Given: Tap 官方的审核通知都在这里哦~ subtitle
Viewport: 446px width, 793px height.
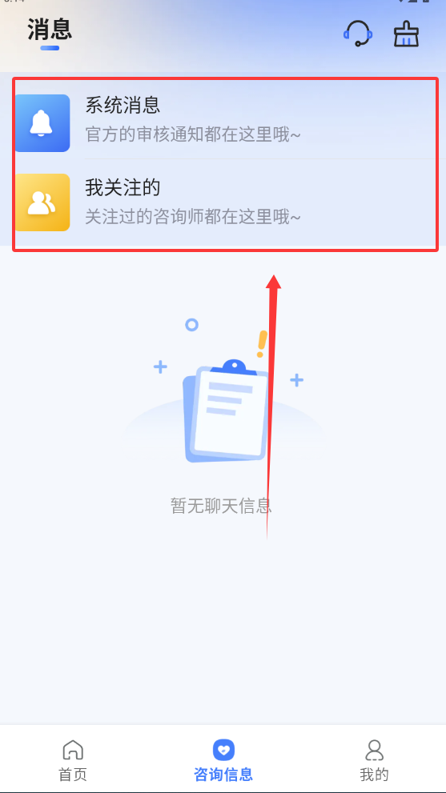Looking at the screenshot, I should pos(193,135).
